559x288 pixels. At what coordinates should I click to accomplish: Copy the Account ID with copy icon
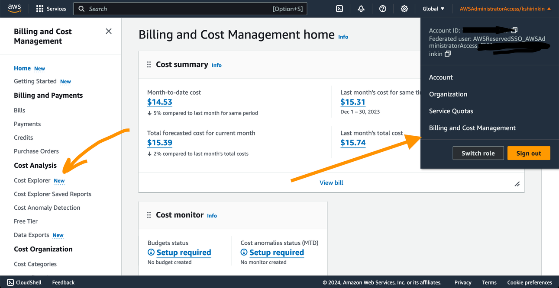[514, 30]
